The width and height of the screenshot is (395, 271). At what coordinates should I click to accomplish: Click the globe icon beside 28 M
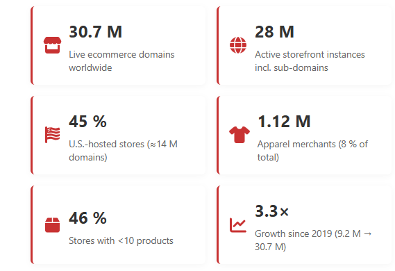[238, 45]
